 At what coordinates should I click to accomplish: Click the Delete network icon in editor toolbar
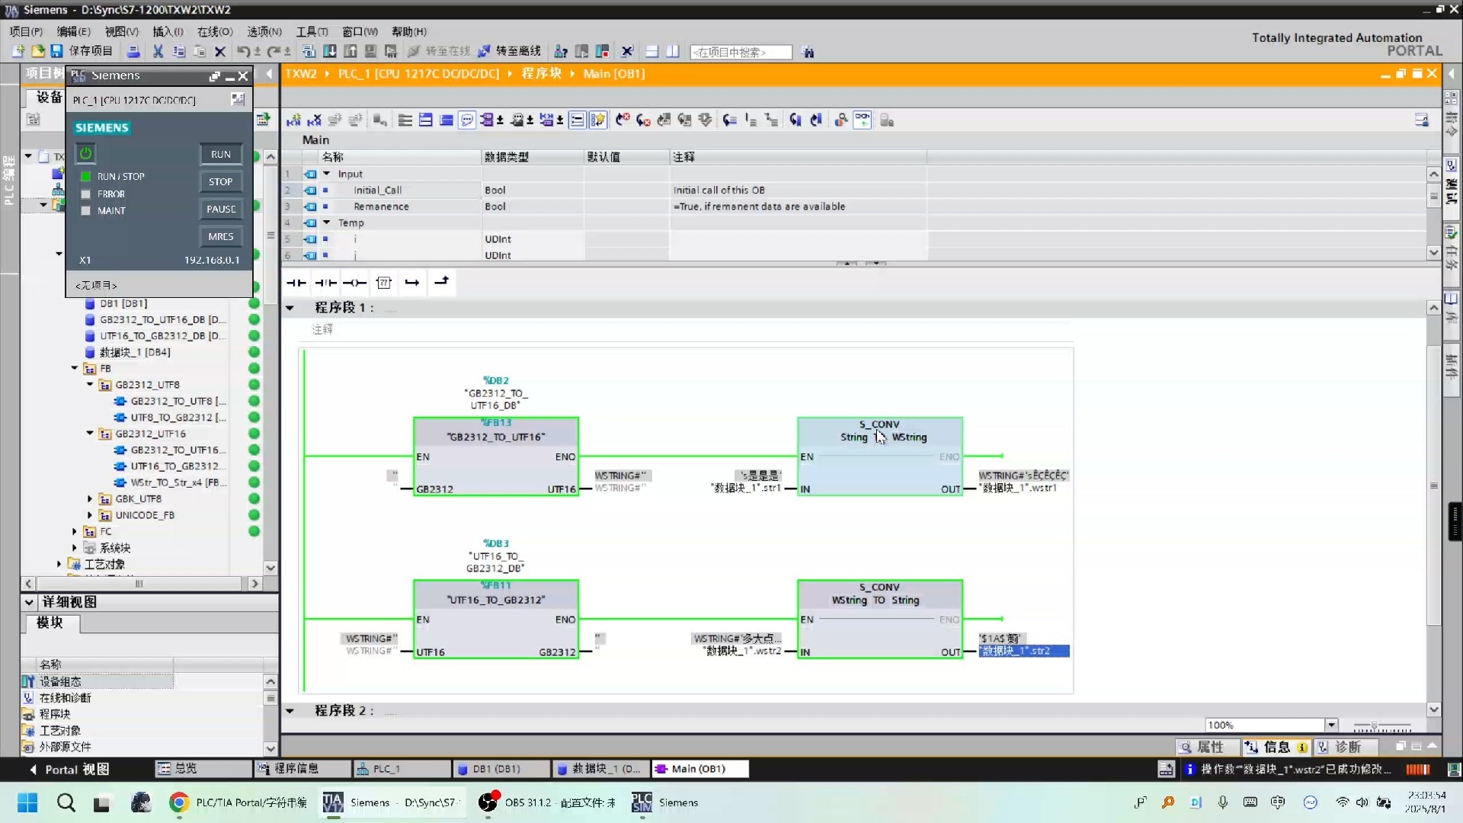(x=314, y=120)
